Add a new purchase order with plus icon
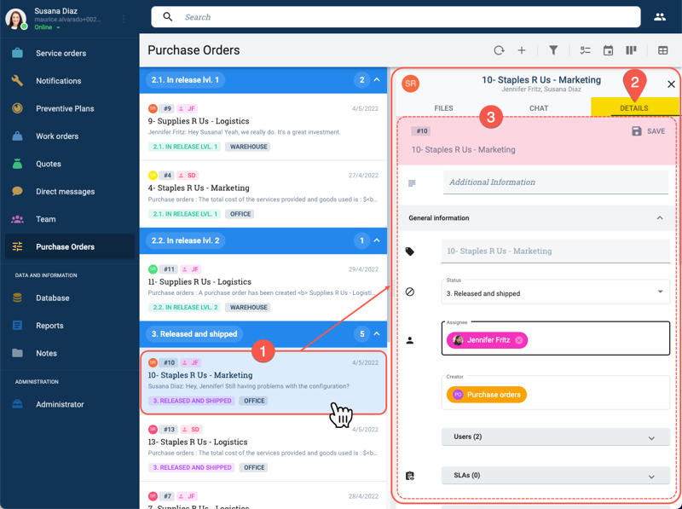 [522, 50]
